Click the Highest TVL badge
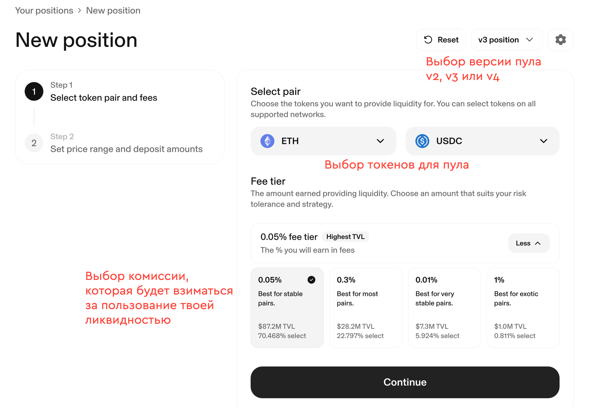This screenshot has width=608, height=408. pos(345,237)
